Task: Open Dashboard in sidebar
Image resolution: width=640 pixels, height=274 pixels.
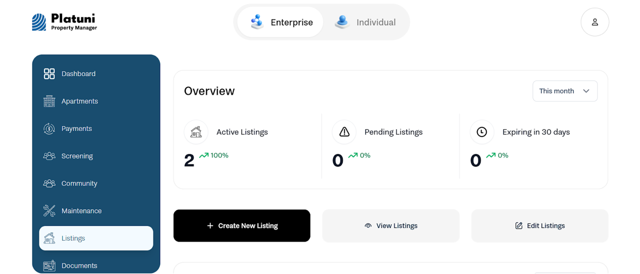Action: tap(96, 73)
